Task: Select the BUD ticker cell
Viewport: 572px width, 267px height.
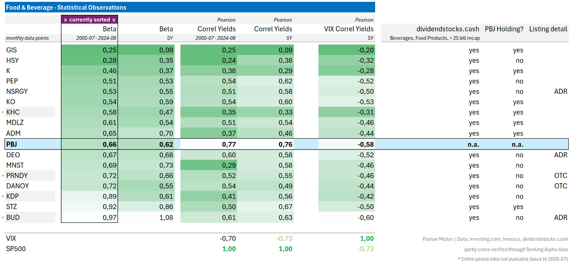Action: tap(13, 217)
